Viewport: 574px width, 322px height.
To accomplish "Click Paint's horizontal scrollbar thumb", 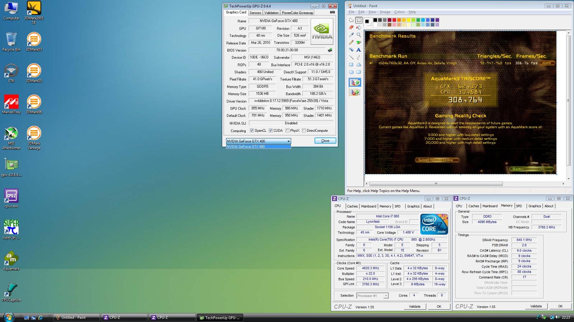I will click(x=436, y=184).
